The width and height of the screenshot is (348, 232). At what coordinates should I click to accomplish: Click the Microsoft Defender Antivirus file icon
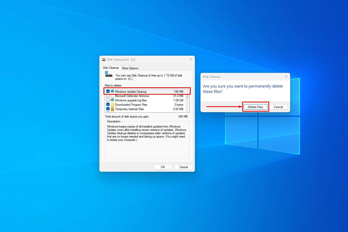(x=112, y=96)
